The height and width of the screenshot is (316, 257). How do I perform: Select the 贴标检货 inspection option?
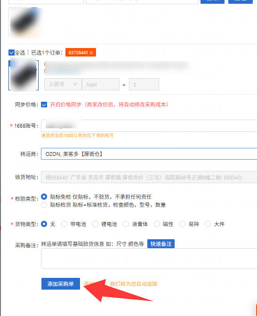[44, 205]
